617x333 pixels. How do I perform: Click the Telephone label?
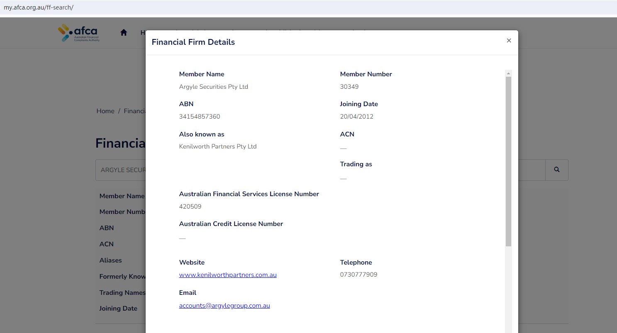(356, 263)
